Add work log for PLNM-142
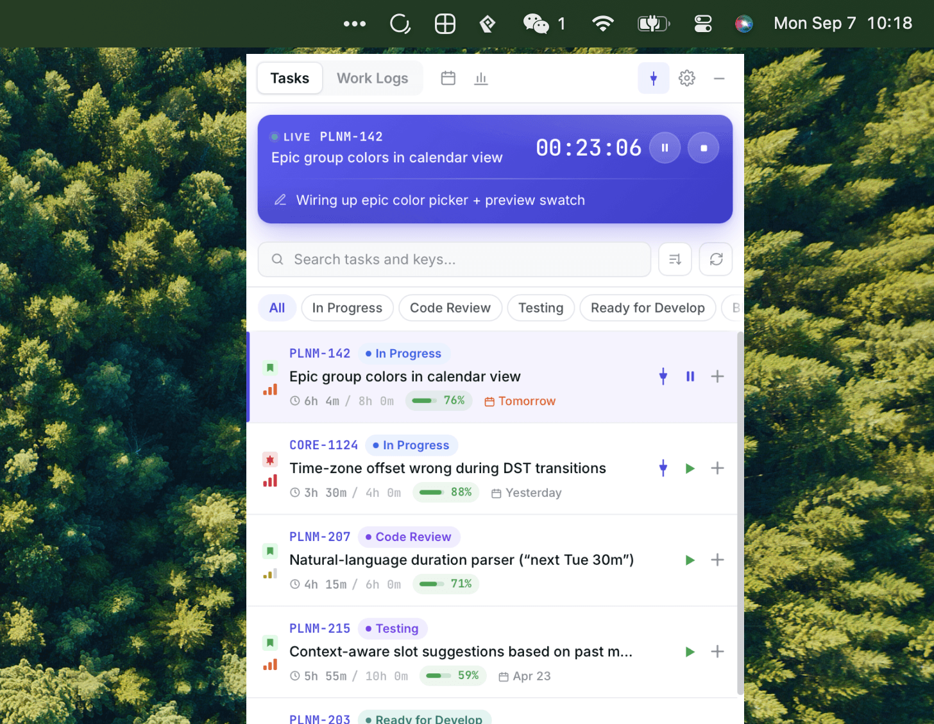 [x=718, y=377]
